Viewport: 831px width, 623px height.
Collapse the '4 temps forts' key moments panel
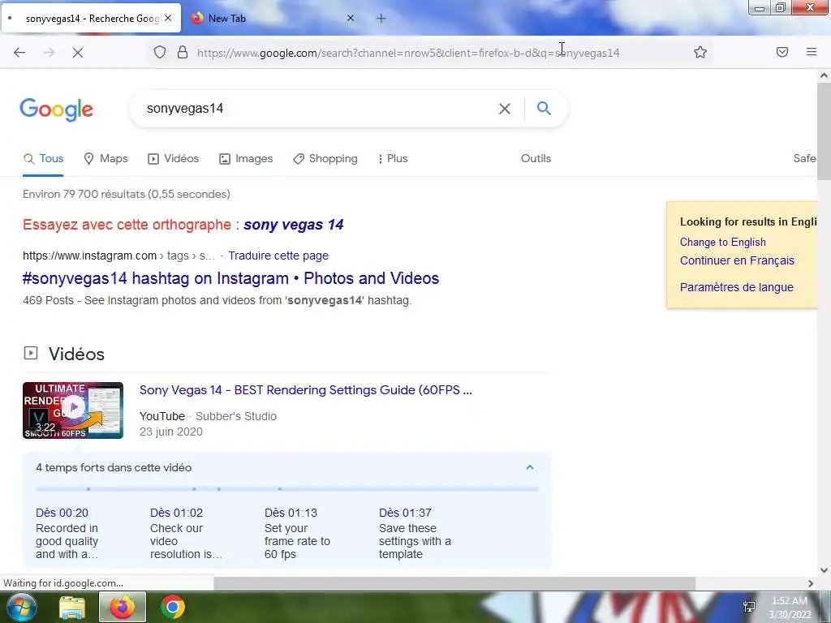(529, 467)
